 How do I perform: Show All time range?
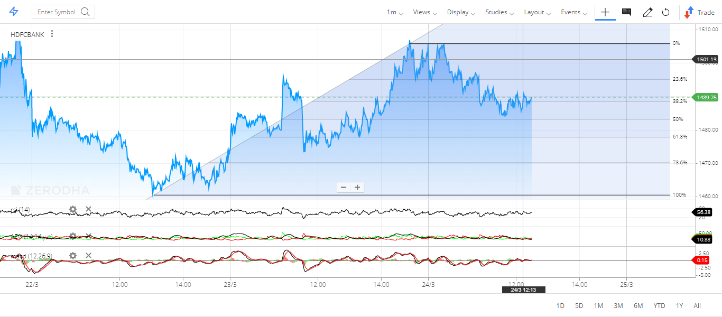[x=697, y=306]
